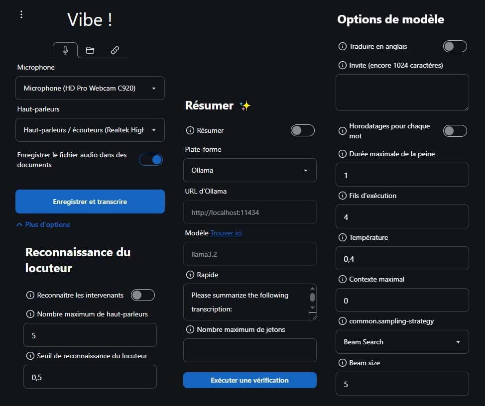The image size is (485, 406).
Task: Disable saving audio file in documents
Action: click(x=151, y=160)
